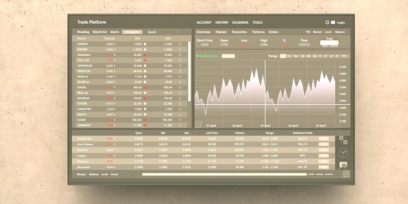408x204 pixels.
Task: Open settings via the gear icon
Action: (327, 23)
